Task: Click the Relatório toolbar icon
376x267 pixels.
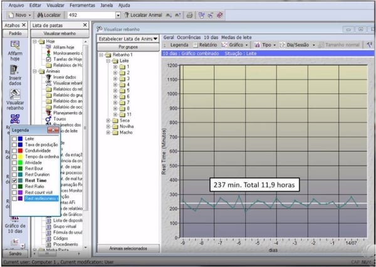Action: pyautogui.click(x=196, y=45)
